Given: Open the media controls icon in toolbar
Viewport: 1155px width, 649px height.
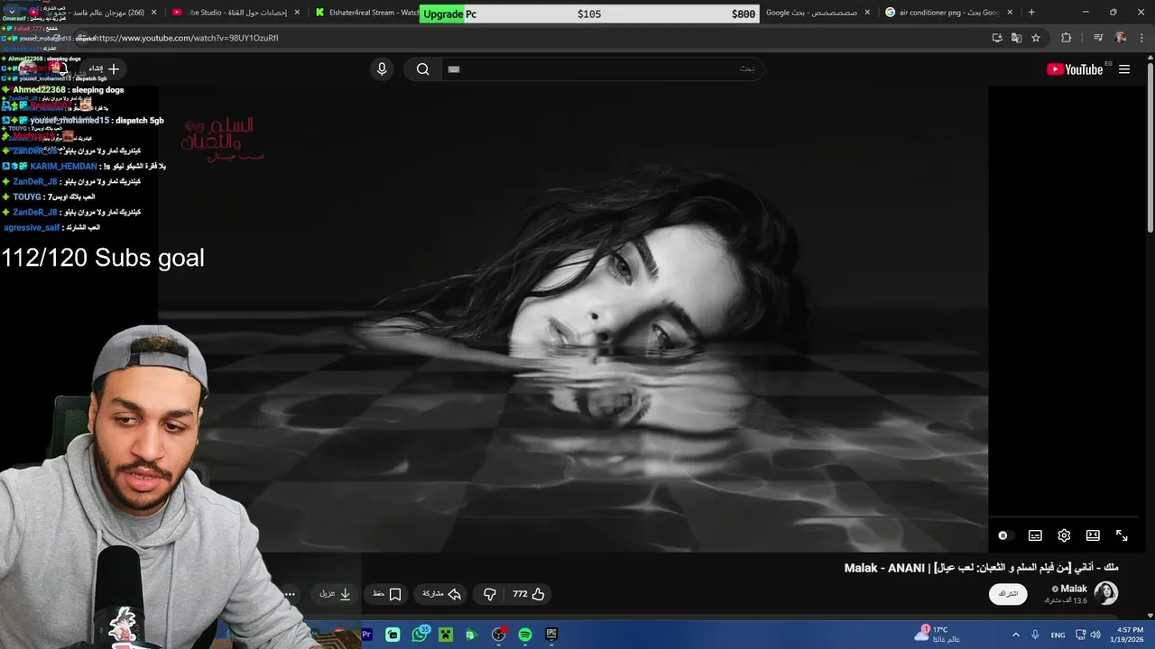Looking at the screenshot, I should (x=1098, y=38).
